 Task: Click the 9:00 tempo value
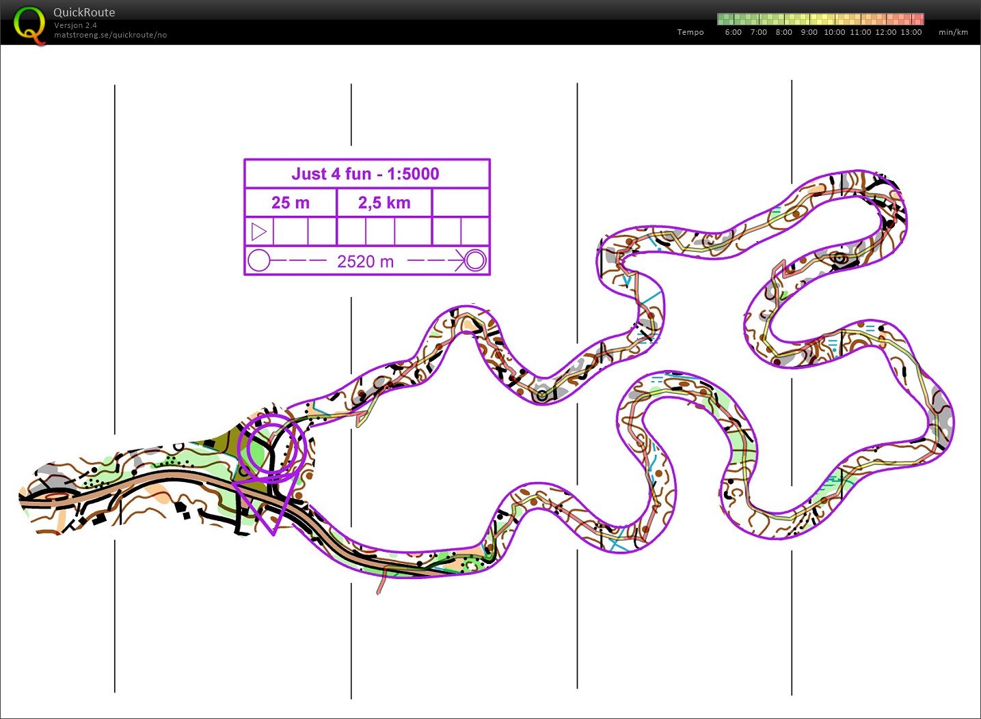(809, 32)
